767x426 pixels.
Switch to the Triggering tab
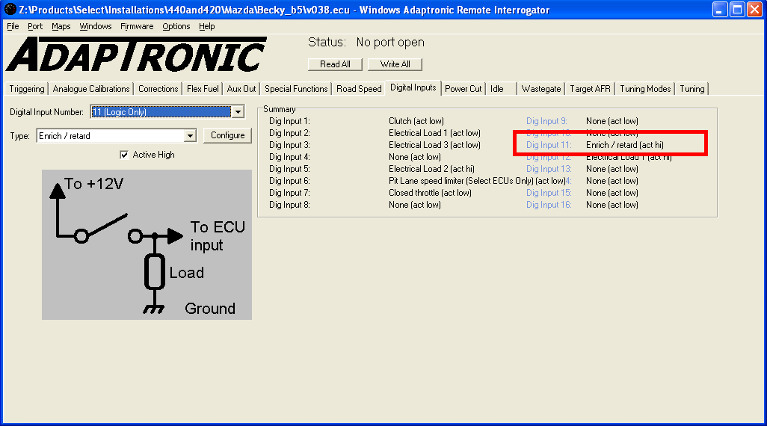27,89
